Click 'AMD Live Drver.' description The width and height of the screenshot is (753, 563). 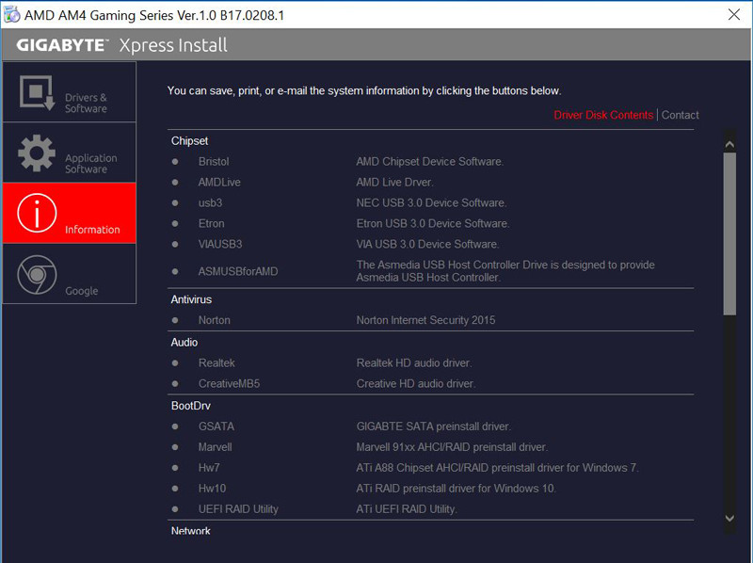pos(394,183)
